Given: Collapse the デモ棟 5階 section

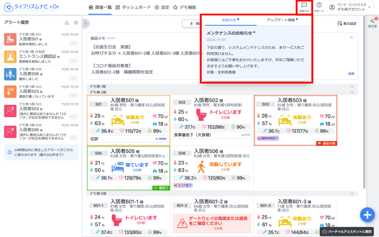Looking at the screenshot, I should [x=352, y=92].
